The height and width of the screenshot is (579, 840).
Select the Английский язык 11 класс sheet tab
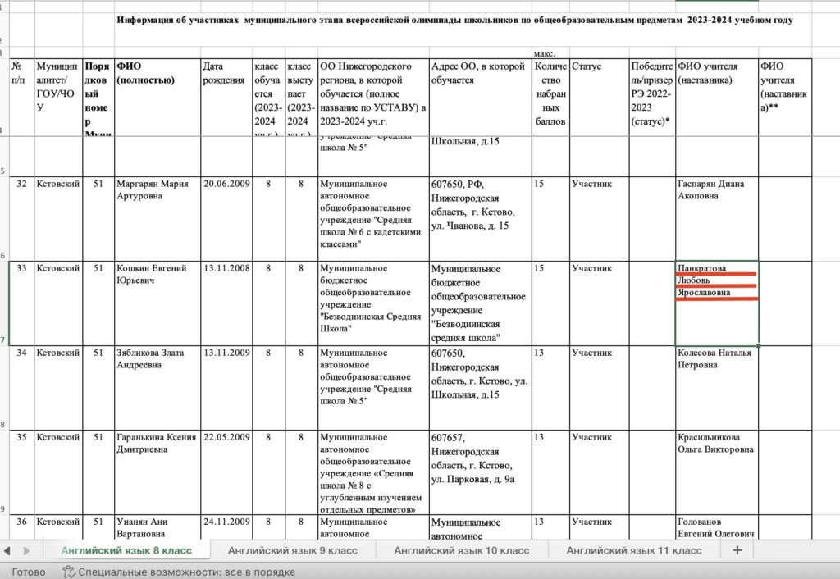(633, 550)
